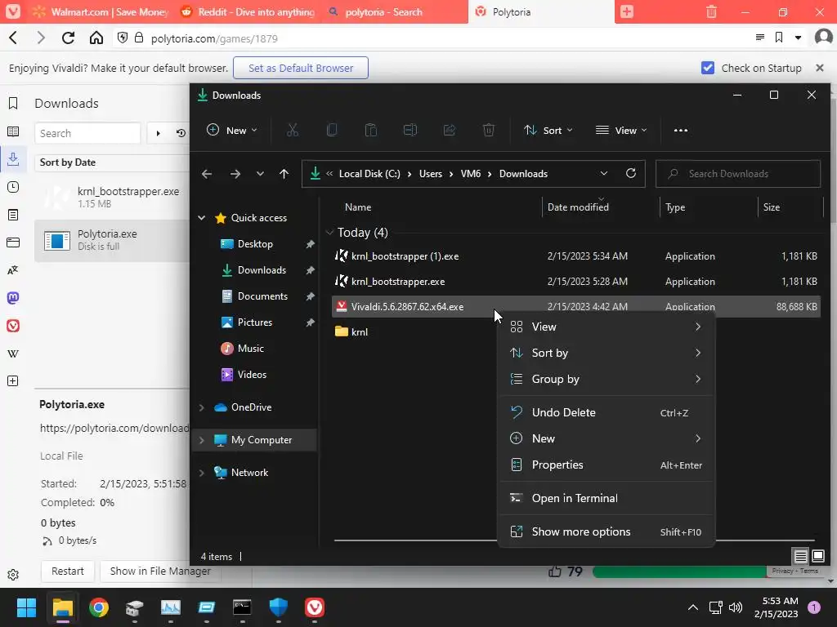Open the View dropdown in Explorer toolbar
The image size is (837, 627).
(621, 130)
